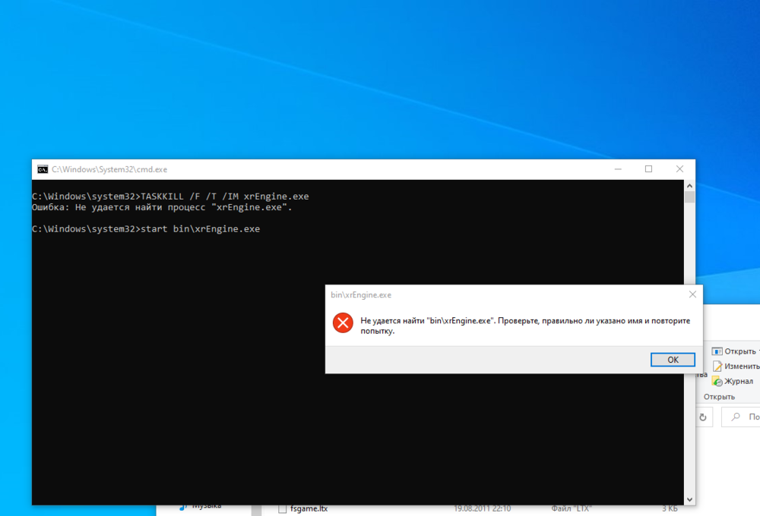Close the bin\xrEngine.exe error dialog
This screenshot has height=516, width=760.
point(692,294)
